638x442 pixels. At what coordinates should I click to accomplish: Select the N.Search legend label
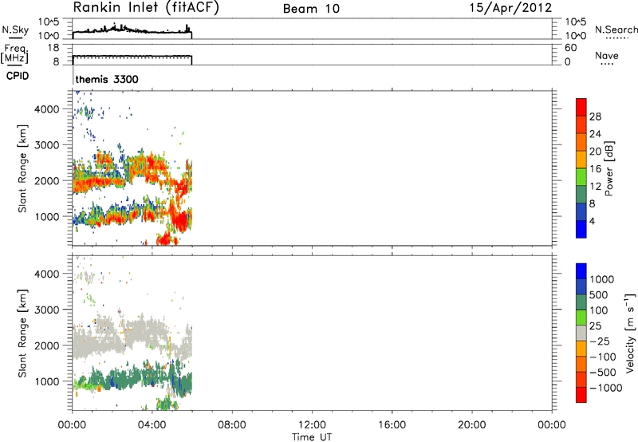[616, 30]
